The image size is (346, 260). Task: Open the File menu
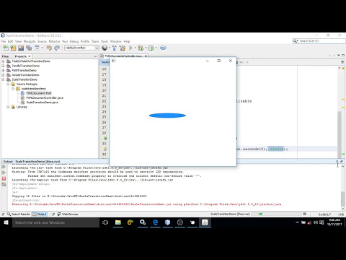tap(4, 41)
